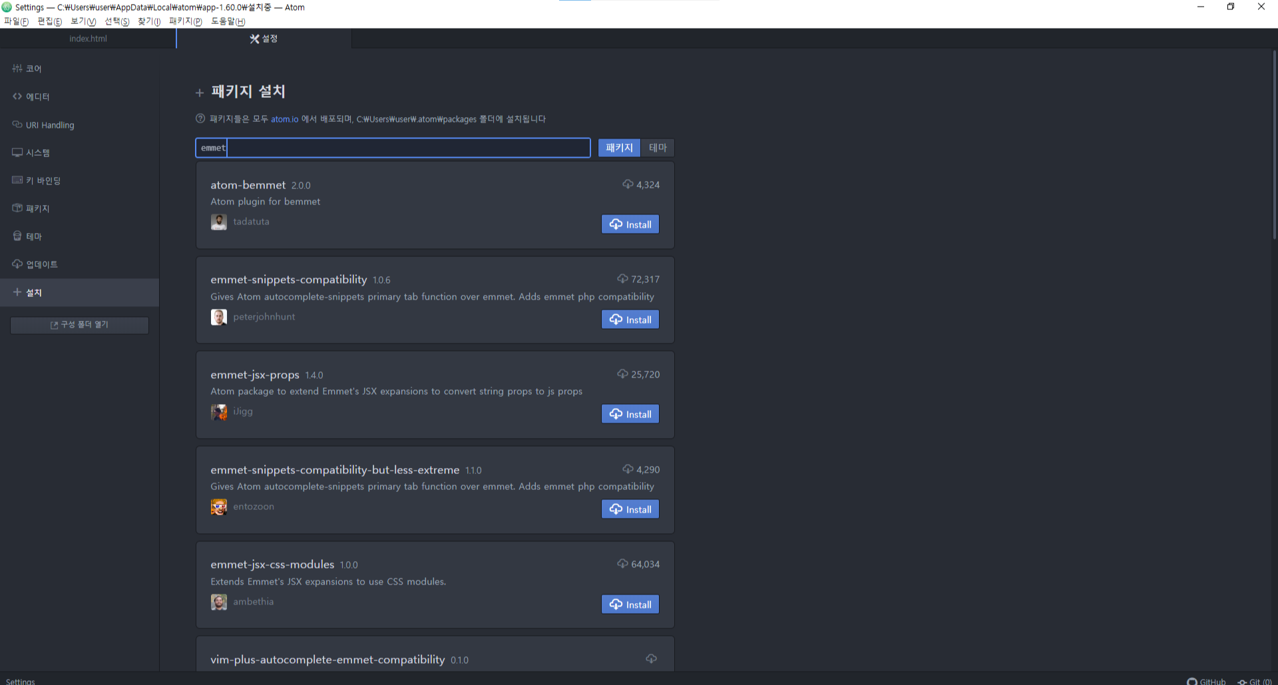Image resolution: width=1278 pixels, height=685 pixels.
Task: Open entozoon author profile
Action: coord(254,507)
